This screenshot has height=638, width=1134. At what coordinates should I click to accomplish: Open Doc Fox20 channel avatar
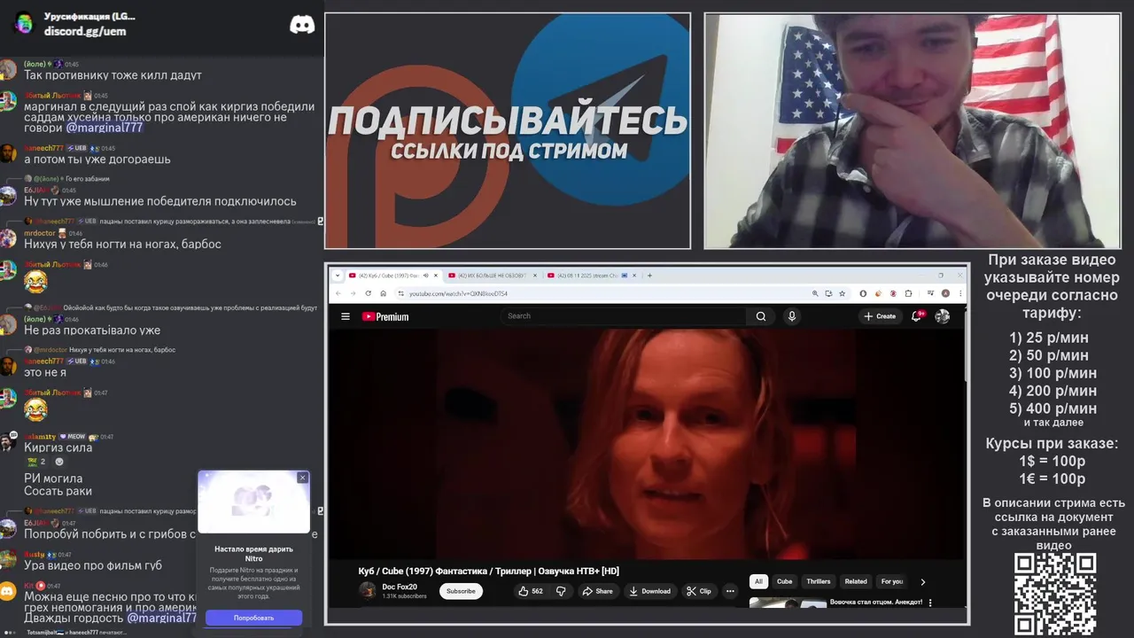pos(368,590)
